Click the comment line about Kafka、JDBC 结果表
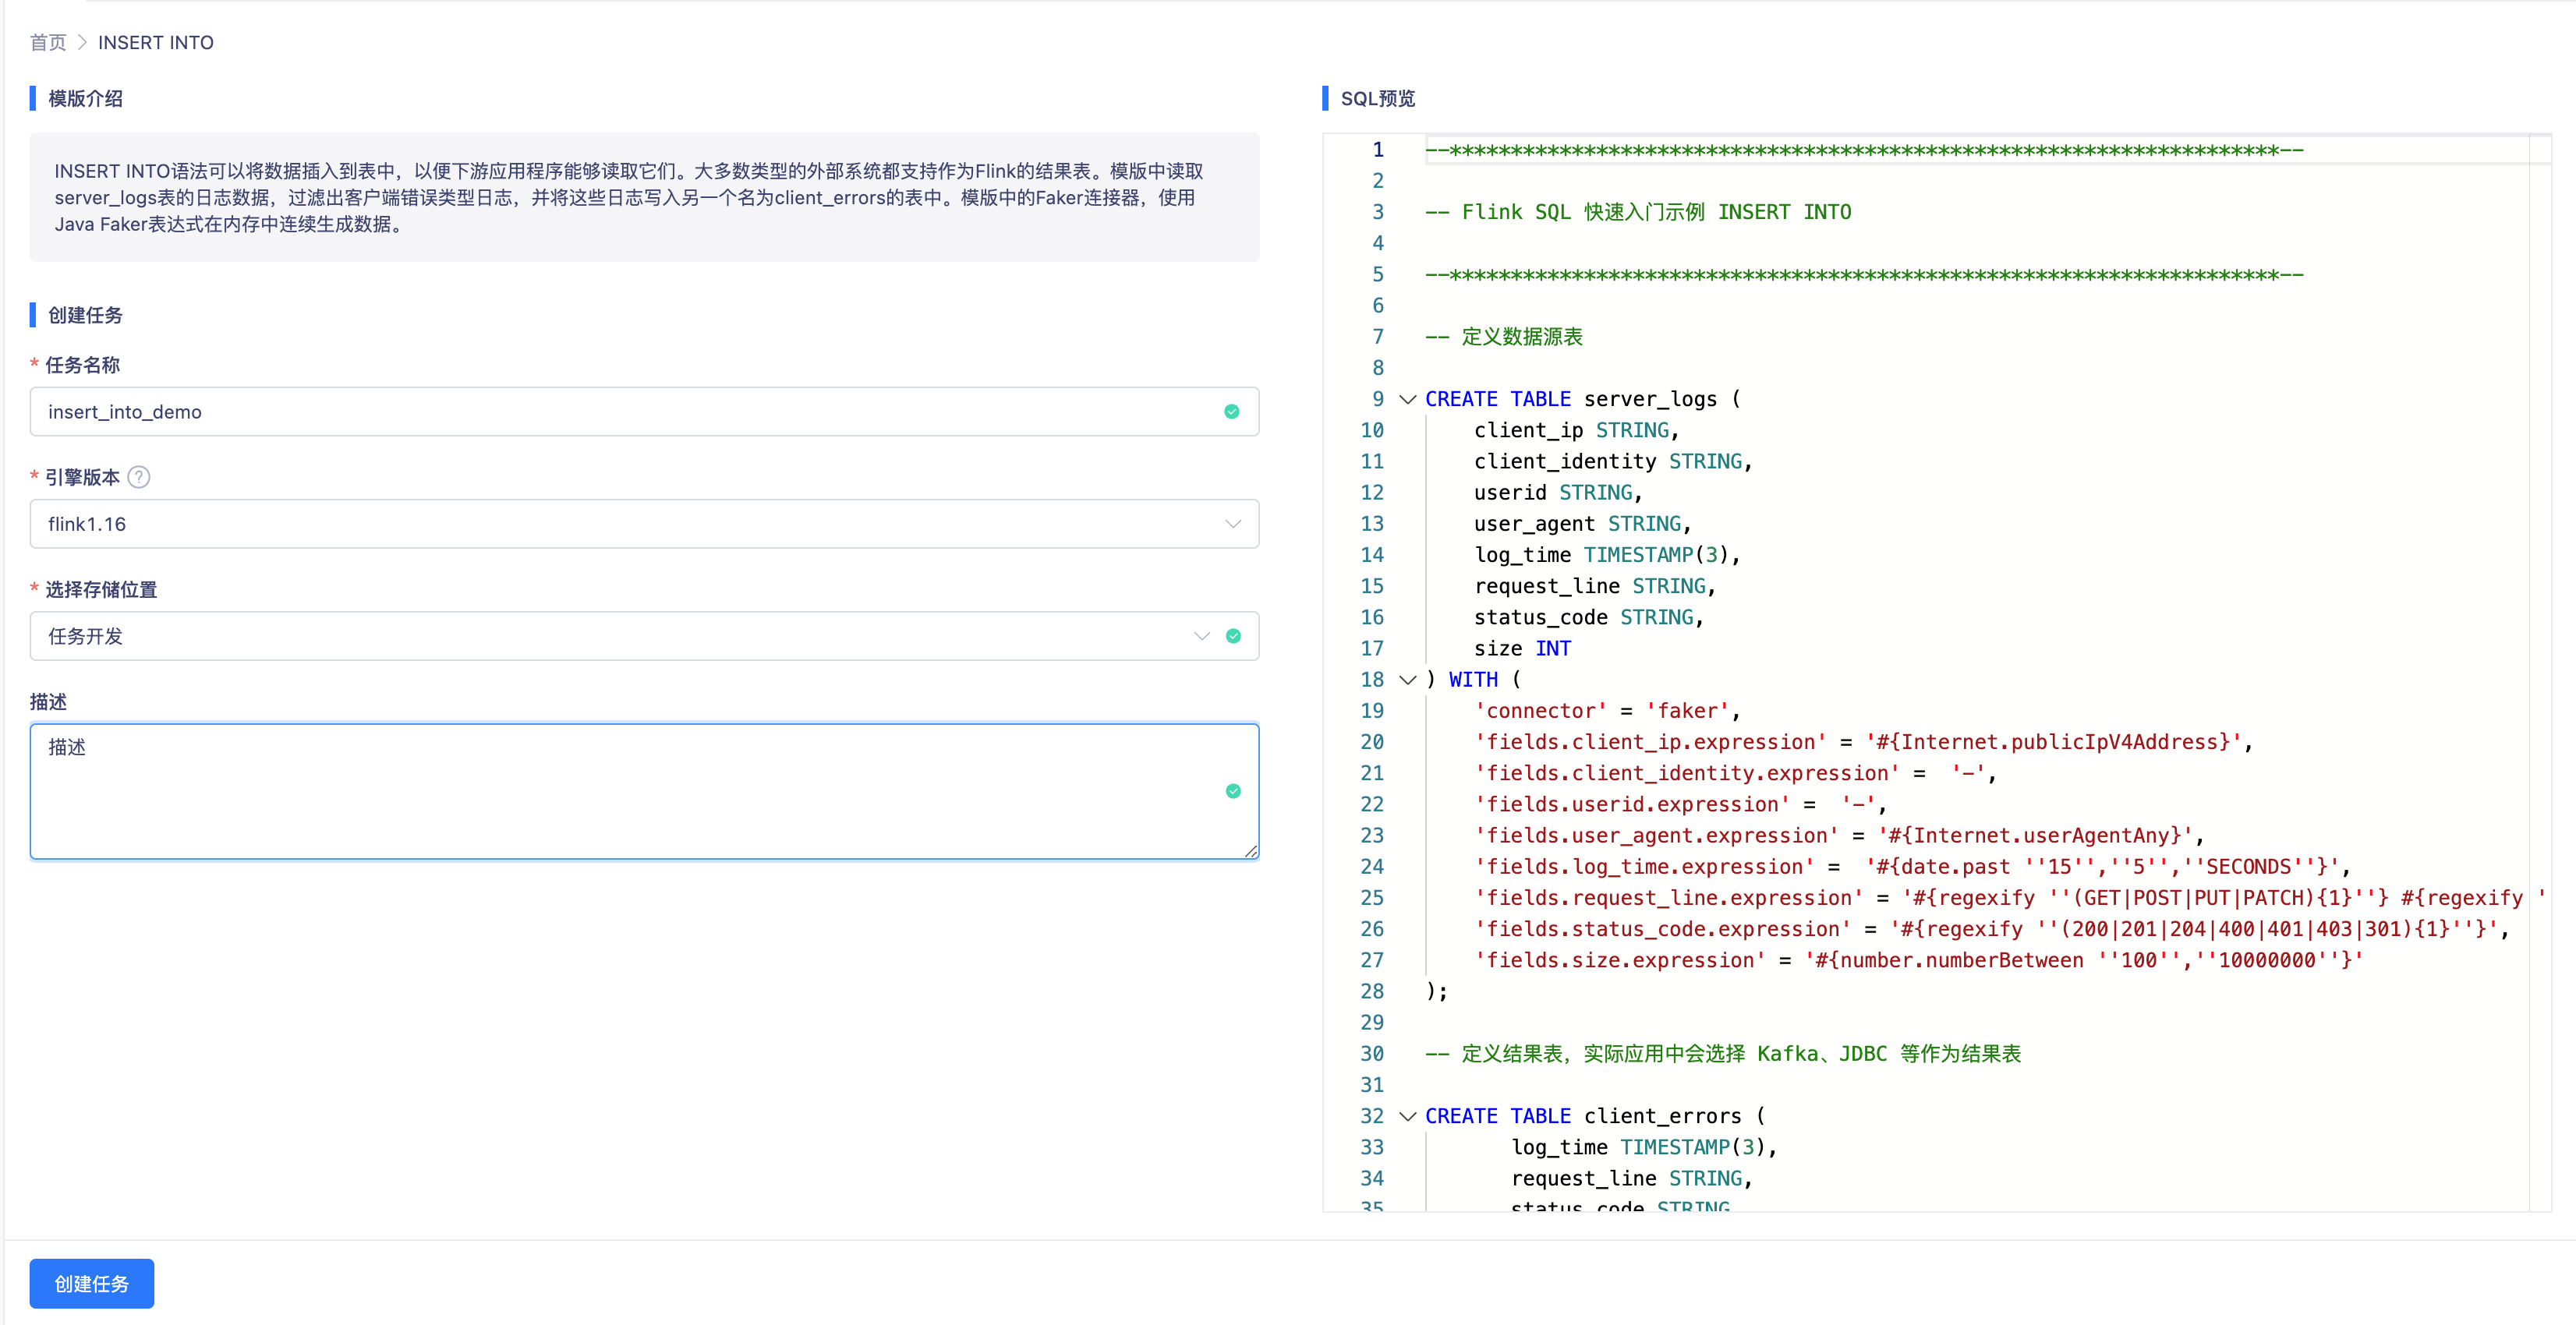The image size is (2576, 1325). 1723,1054
